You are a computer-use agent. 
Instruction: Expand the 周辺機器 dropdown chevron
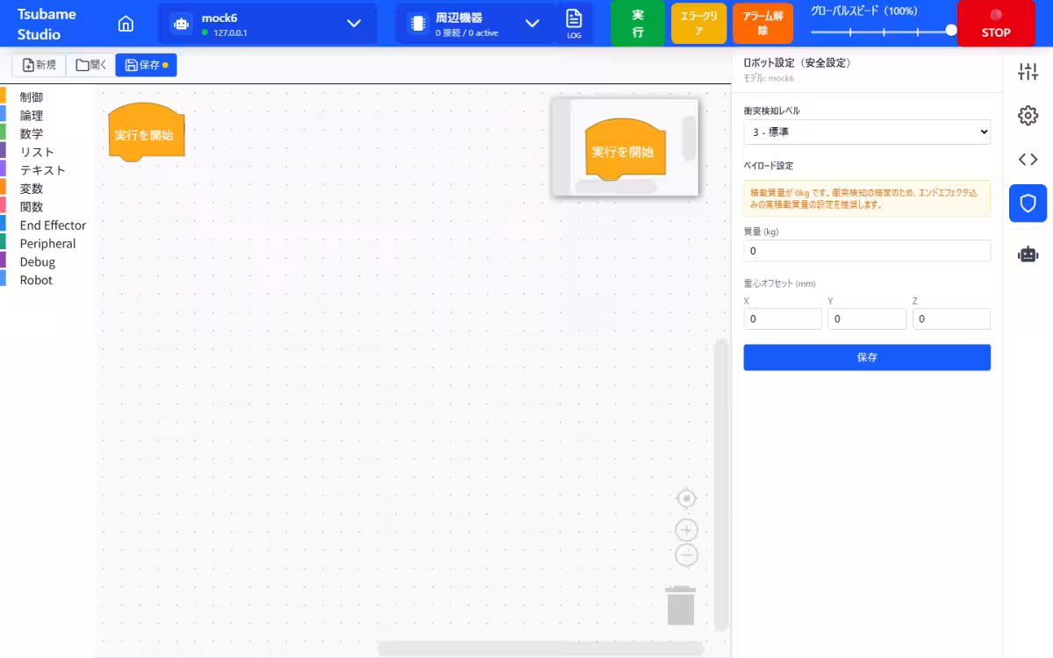click(533, 24)
